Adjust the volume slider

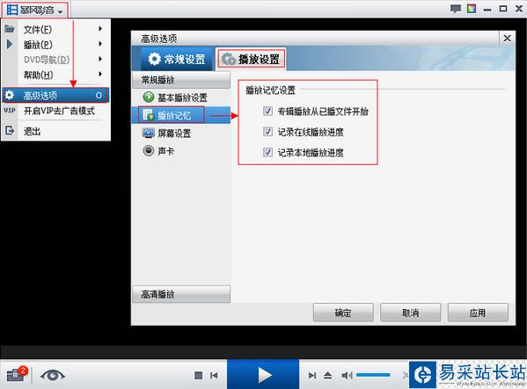point(373,375)
